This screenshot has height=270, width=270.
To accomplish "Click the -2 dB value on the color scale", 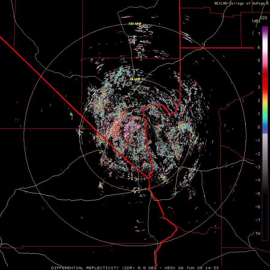I will click(x=258, y=154).
